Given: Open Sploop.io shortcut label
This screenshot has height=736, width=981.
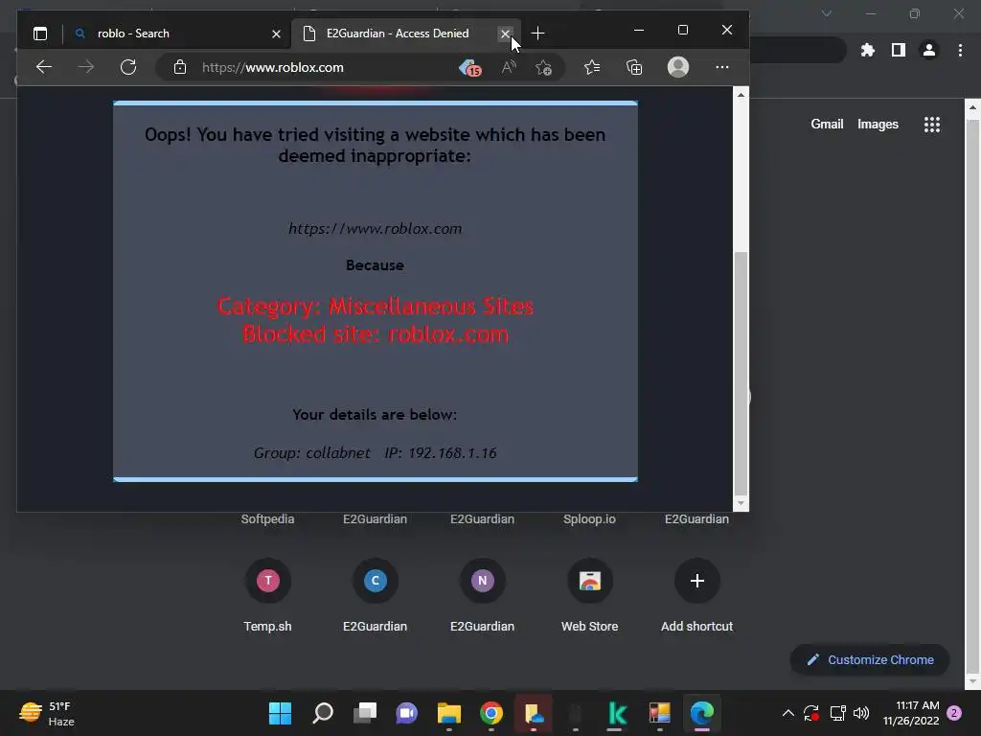Looking at the screenshot, I should coord(589,518).
